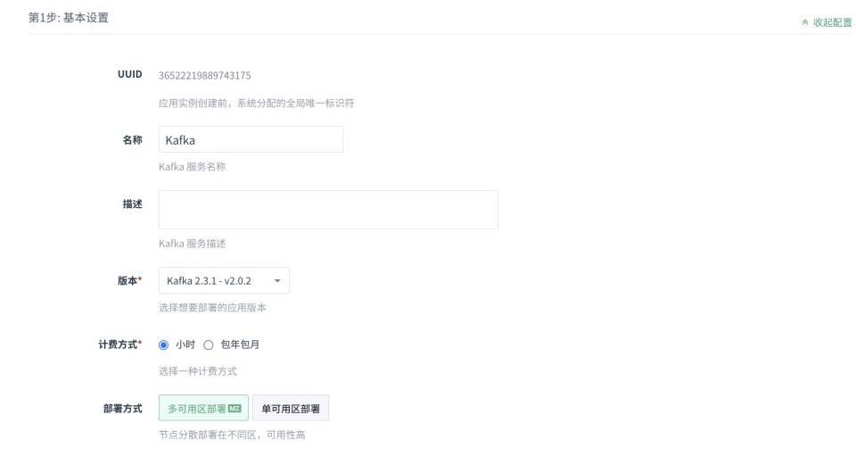This screenshot has height=457, width=856.
Task: Click the 名称 field label
Action: pyautogui.click(x=132, y=140)
